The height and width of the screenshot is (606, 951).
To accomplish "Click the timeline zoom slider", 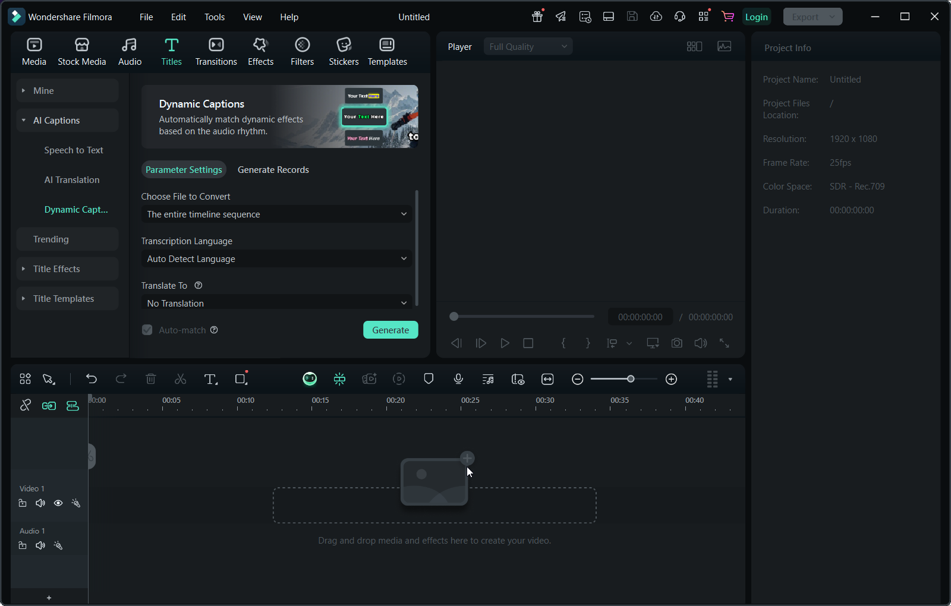I will pyautogui.click(x=624, y=379).
